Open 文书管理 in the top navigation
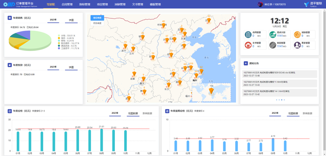326x156 pixels. (x=138, y=4)
